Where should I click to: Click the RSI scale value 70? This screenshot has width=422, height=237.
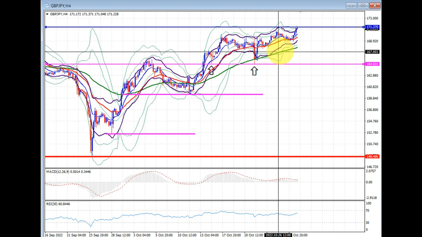pyautogui.click(x=368, y=211)
